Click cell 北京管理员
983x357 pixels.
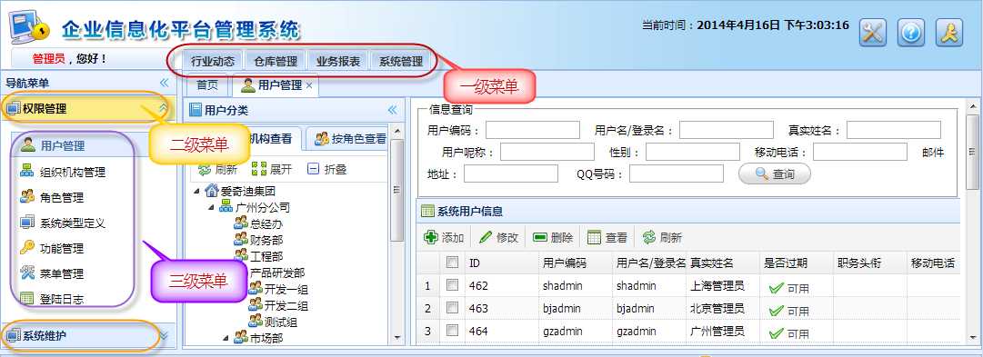click(722, 308)
